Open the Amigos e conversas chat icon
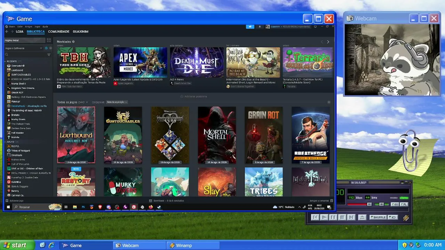This screenshot has height=250, width=445. (332, 201)
